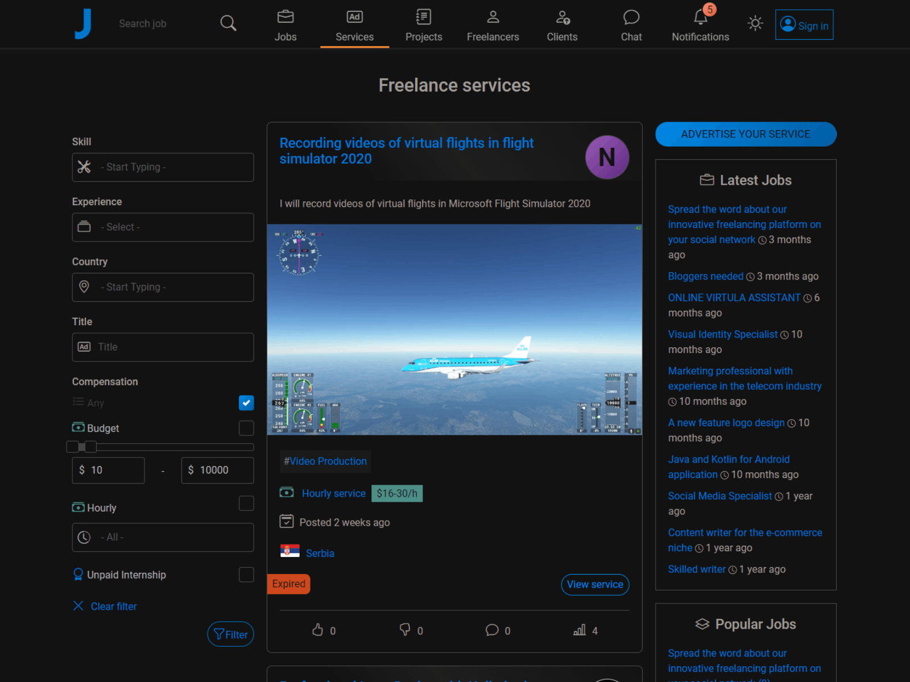Enable the Budget checkbox

pos(246,428)
